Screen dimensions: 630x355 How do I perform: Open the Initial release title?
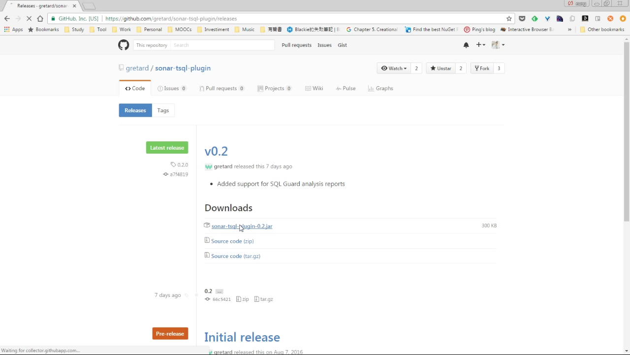point(242,337)
